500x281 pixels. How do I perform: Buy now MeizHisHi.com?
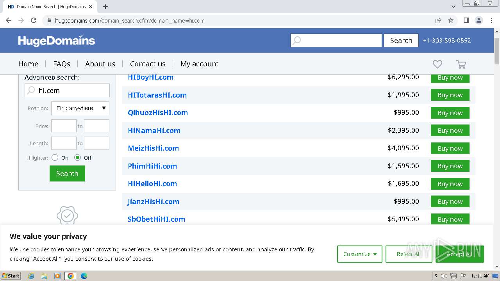[x=450, y=148]
